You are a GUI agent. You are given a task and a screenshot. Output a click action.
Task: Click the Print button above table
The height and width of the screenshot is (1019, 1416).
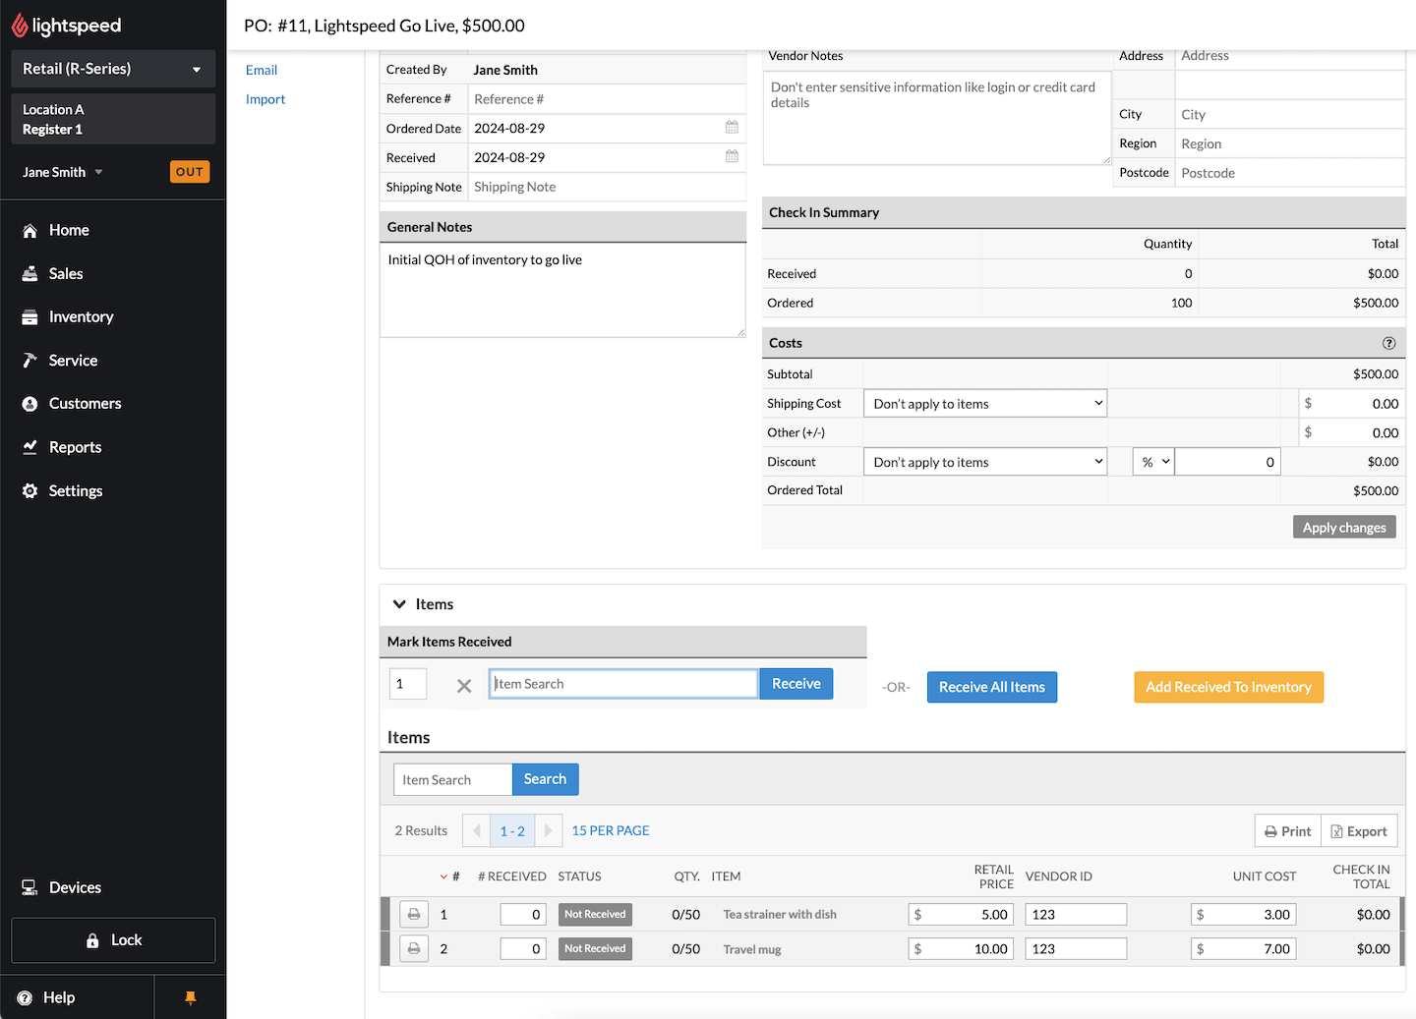(x=1288, y=831)
